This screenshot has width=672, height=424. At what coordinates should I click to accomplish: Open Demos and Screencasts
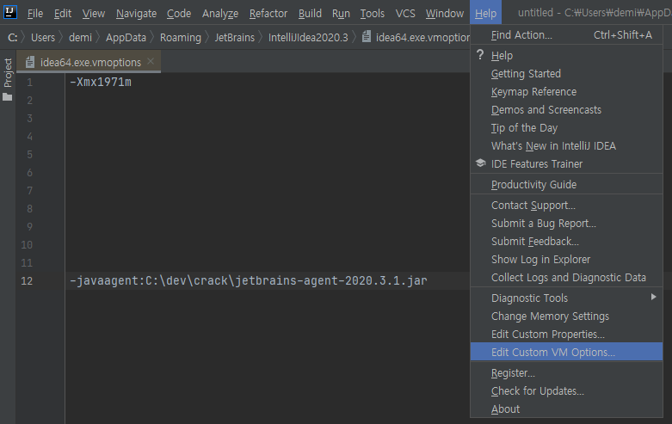(566, 109)
